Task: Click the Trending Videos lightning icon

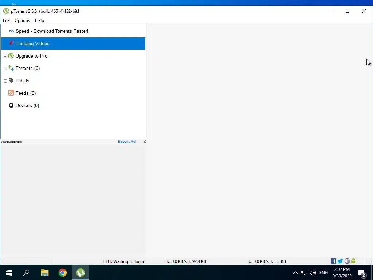Action: pyautogui.click(x=11, y=43)
